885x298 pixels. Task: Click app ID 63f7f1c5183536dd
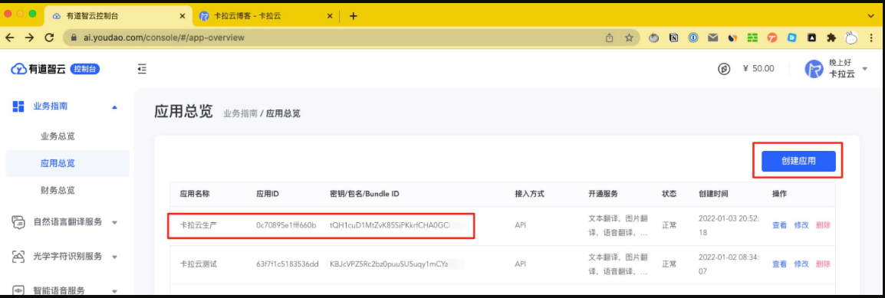pos(287,264)
